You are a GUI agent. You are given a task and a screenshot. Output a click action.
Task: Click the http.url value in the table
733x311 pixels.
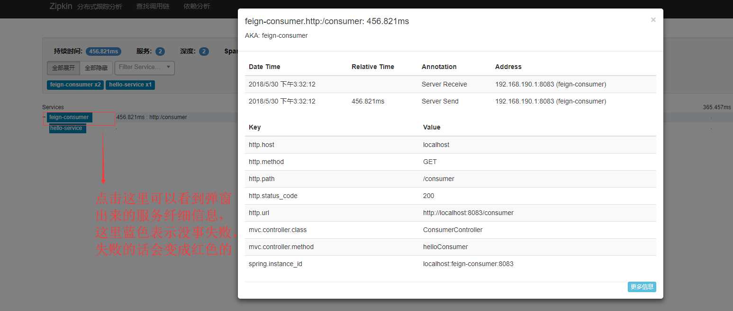click(x=468, y=213)
